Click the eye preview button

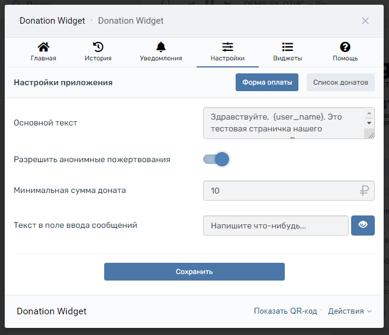(363, 225)
